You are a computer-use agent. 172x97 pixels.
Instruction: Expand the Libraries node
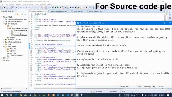(6, 37)
